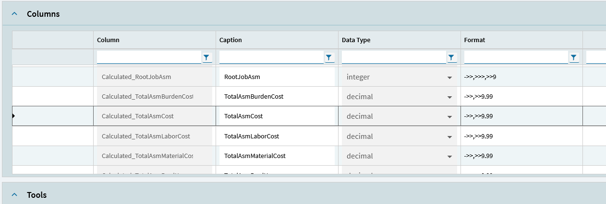Click the Column filter text box
This screenshot has height=204, width=606.
[149, 57]
